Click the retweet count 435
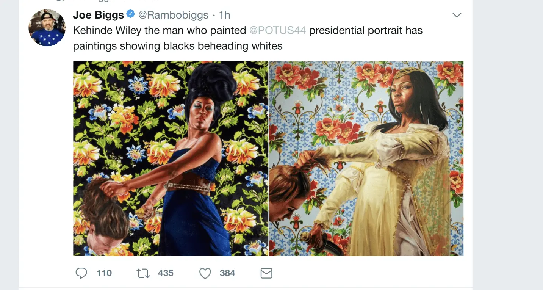This screenshot has height=290, width=543. click(166, 273)
